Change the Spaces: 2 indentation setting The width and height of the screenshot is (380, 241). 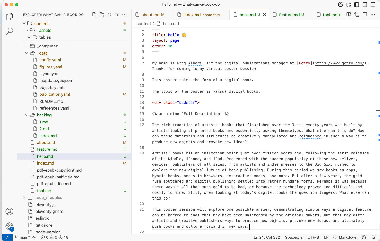[x=294, y=237]
